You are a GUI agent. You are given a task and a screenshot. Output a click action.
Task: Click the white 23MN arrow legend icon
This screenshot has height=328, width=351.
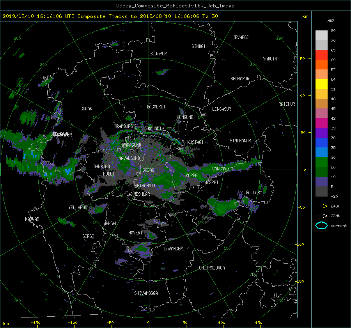(321, 216)
